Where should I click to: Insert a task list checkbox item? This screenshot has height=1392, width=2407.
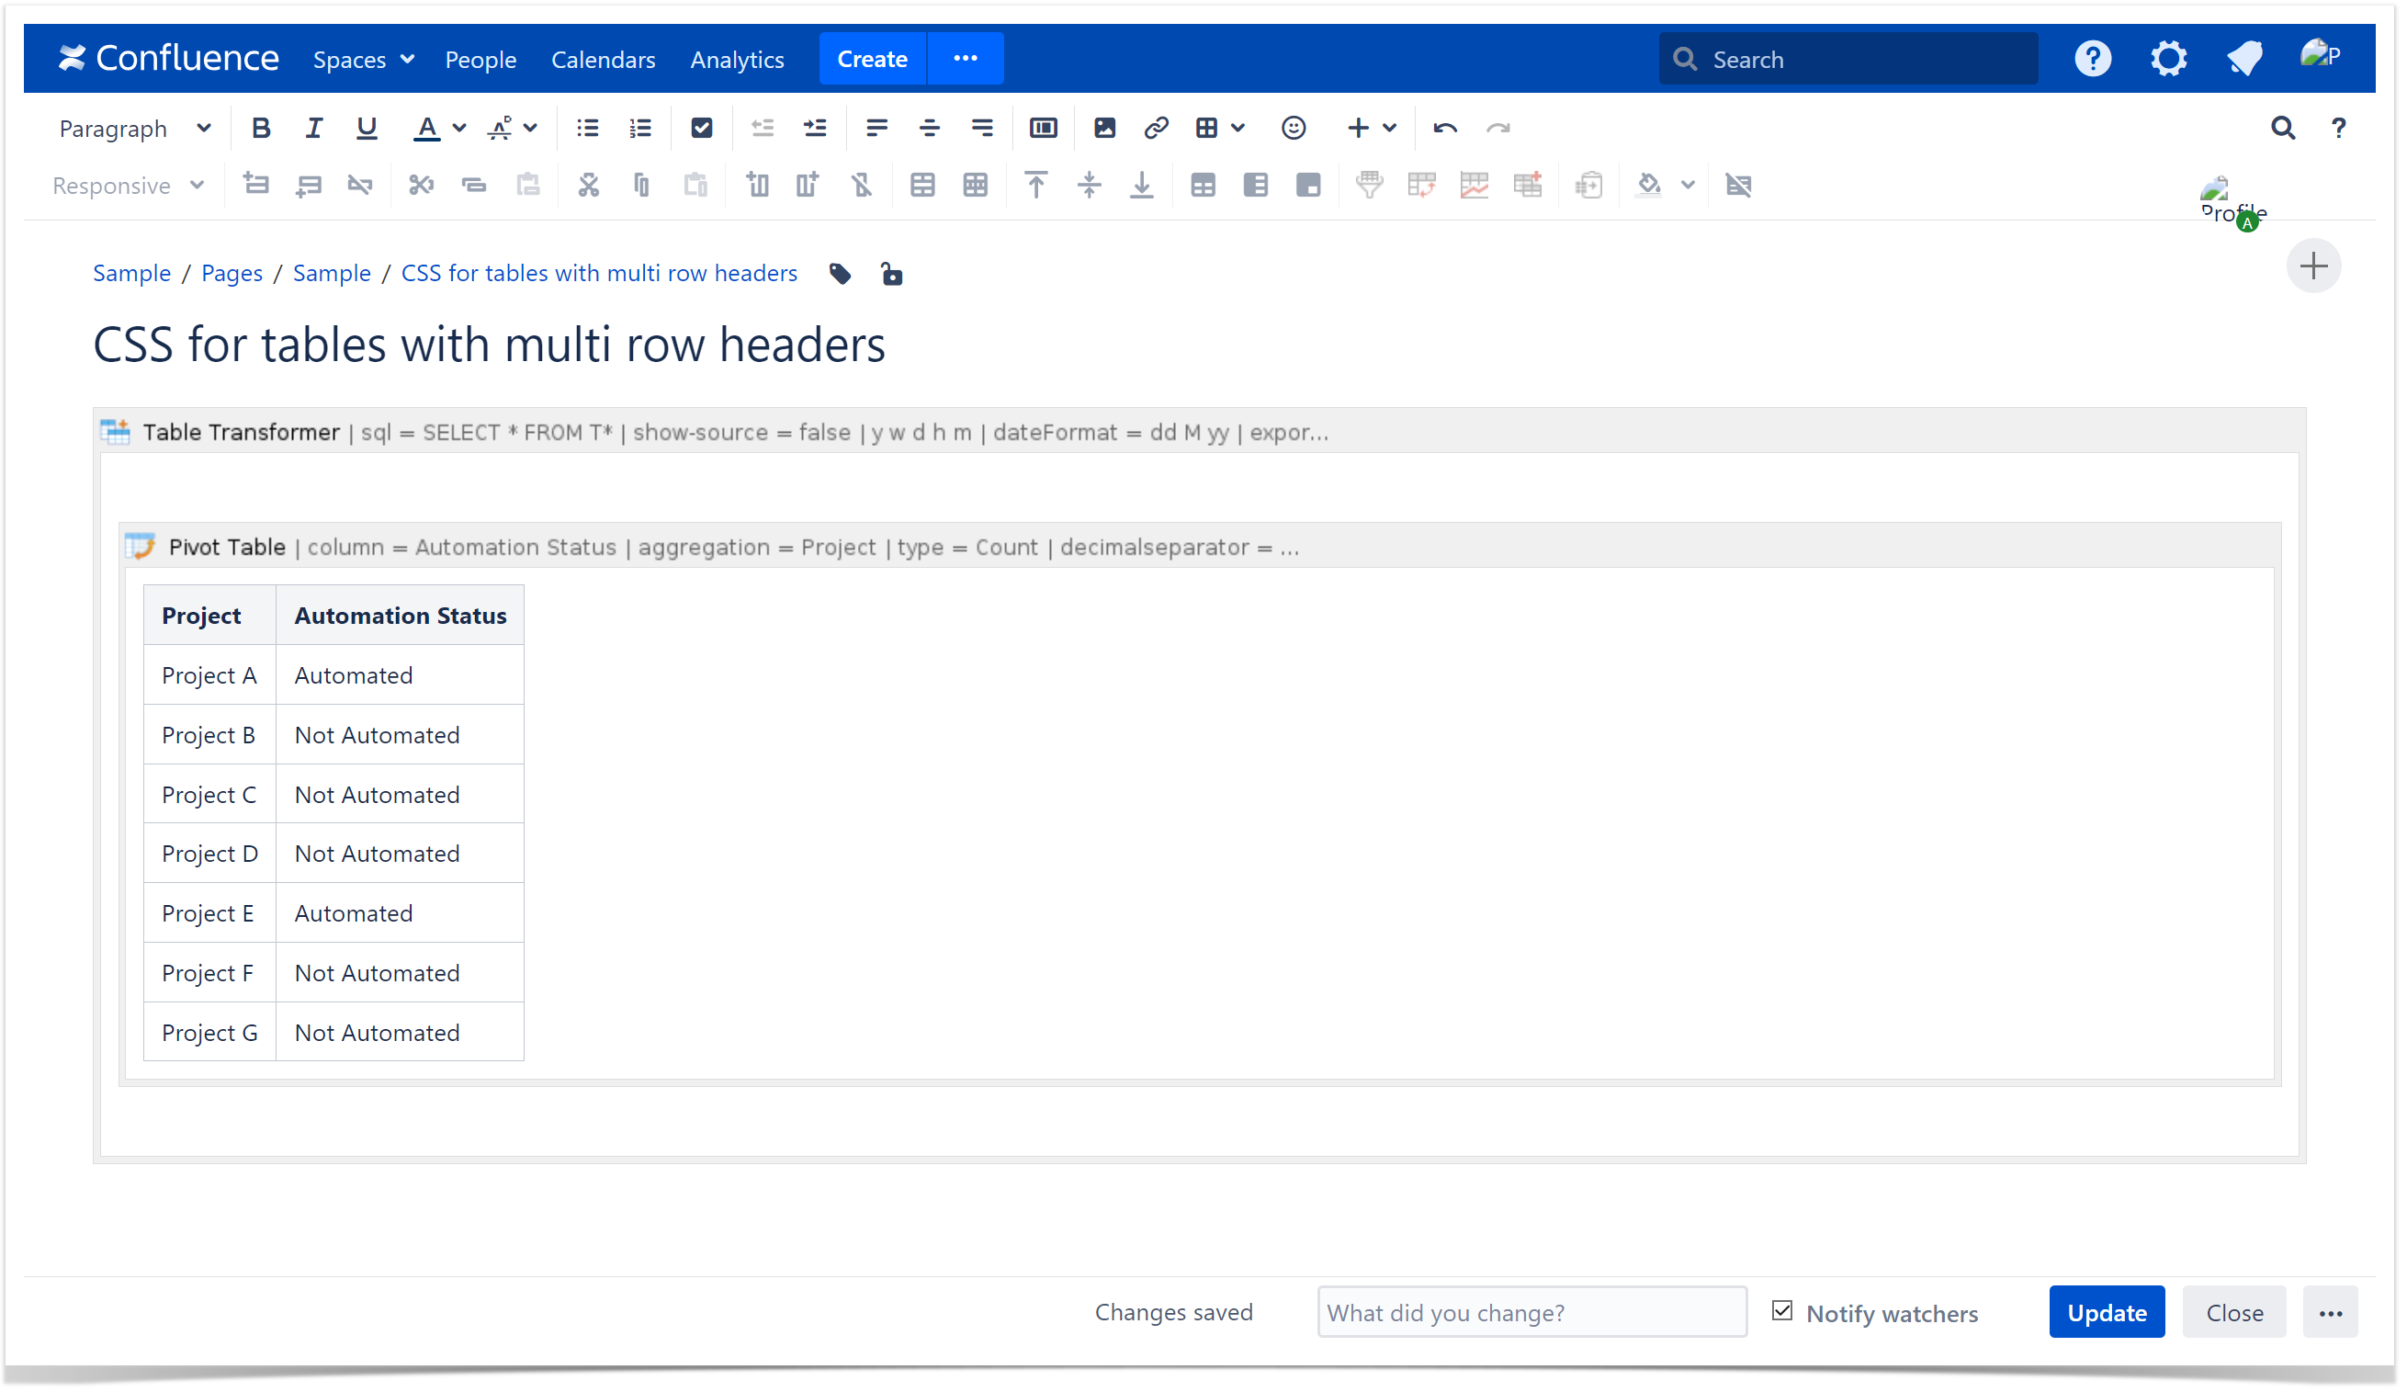coord(701,128)
